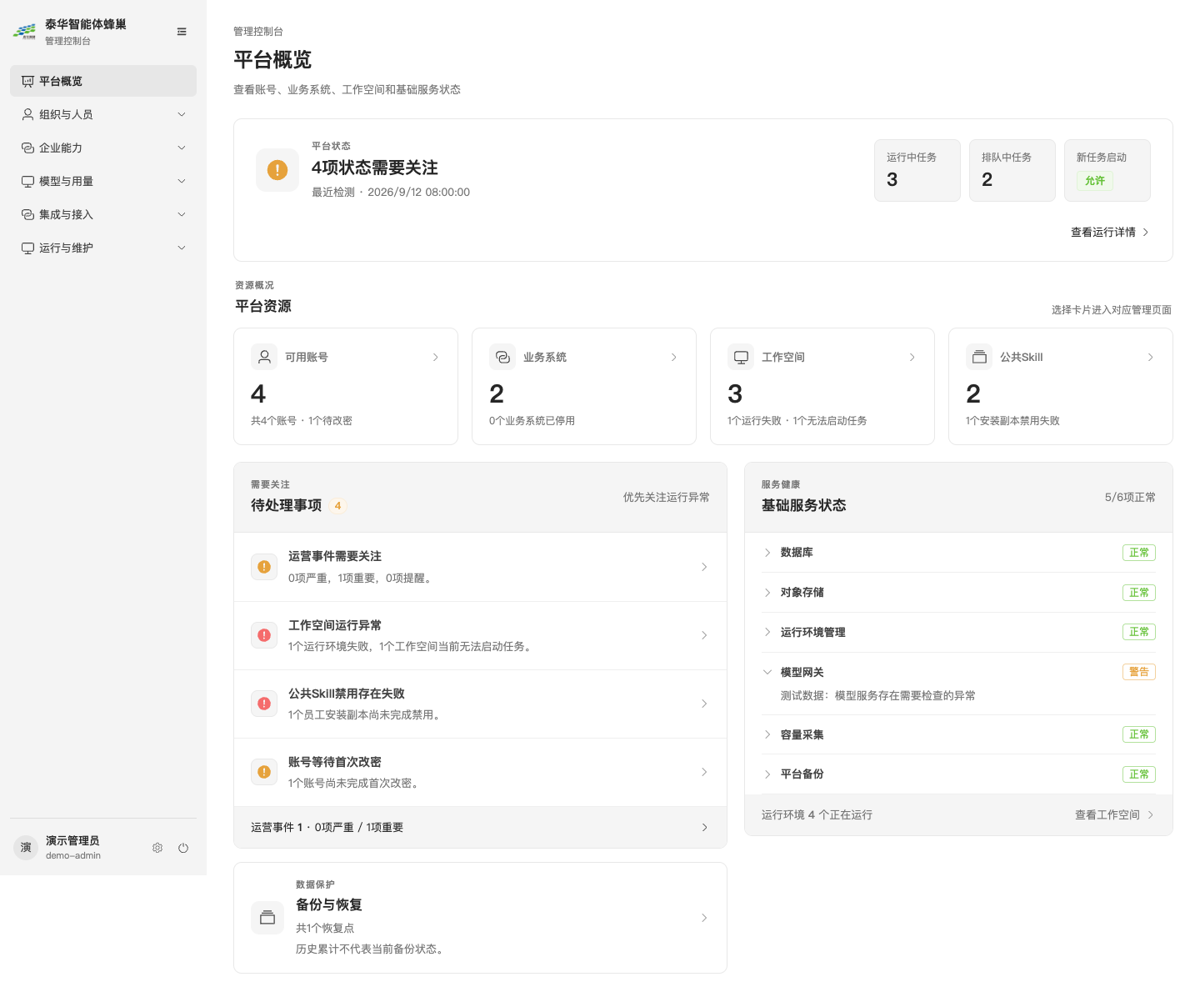This screenshot has width=1200, height=1007.
Task: Expand the 平台备份 service row
Action: tap(958, 774)
